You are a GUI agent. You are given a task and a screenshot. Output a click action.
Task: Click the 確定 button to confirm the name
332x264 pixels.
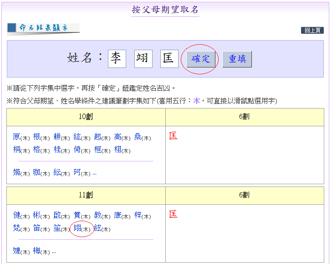200,59
